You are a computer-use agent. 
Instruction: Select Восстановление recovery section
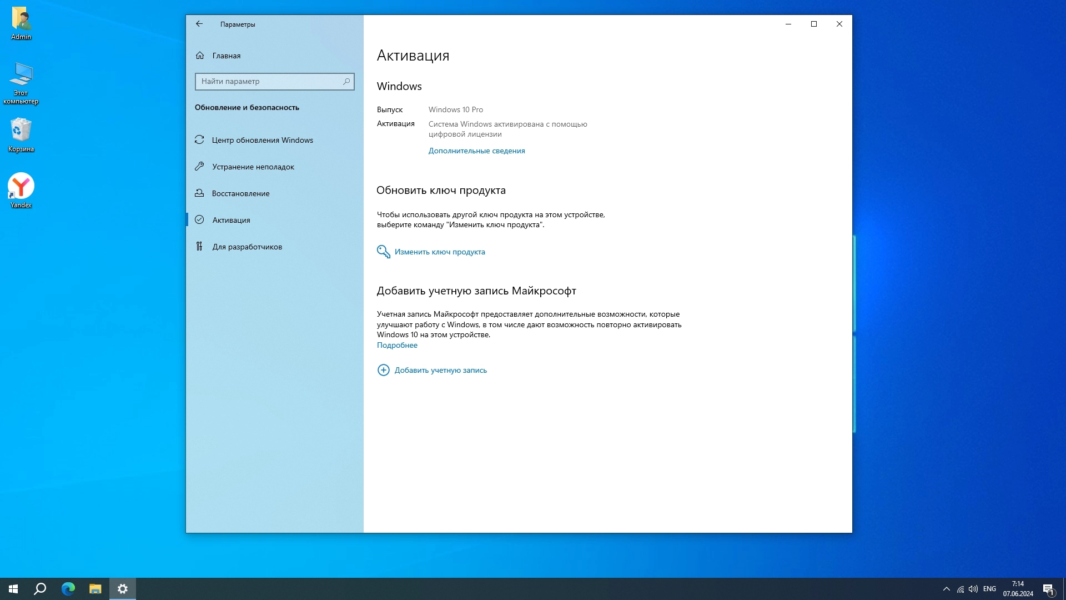pyautogui.click(x=240, y=193)
